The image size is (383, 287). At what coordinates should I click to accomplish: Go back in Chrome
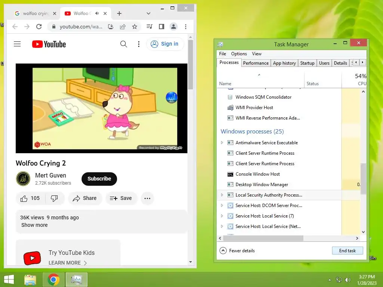tap(15, 27)
